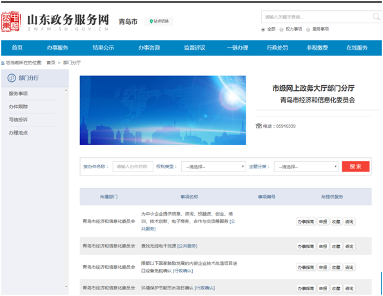Open the 非税缴费 nav menu item
The width and height of the screenshot is (383, 296).
pos(317,48)
